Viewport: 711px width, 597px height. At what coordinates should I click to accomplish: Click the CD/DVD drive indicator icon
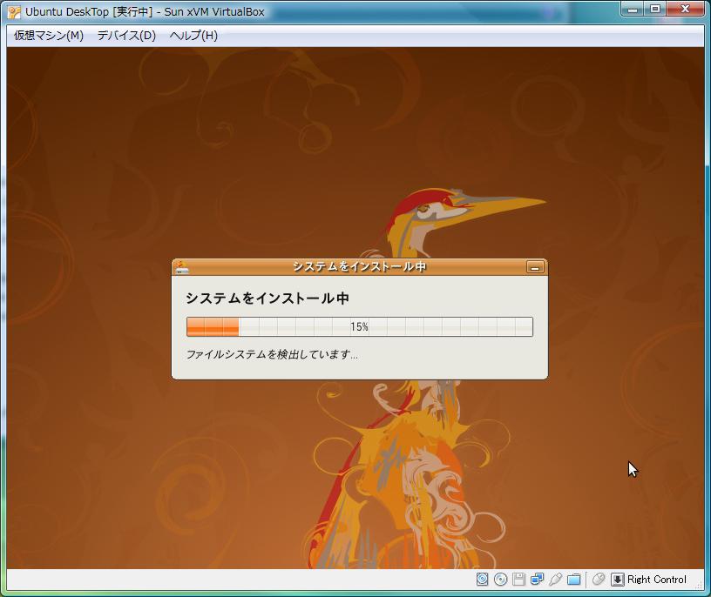(501, 580)
